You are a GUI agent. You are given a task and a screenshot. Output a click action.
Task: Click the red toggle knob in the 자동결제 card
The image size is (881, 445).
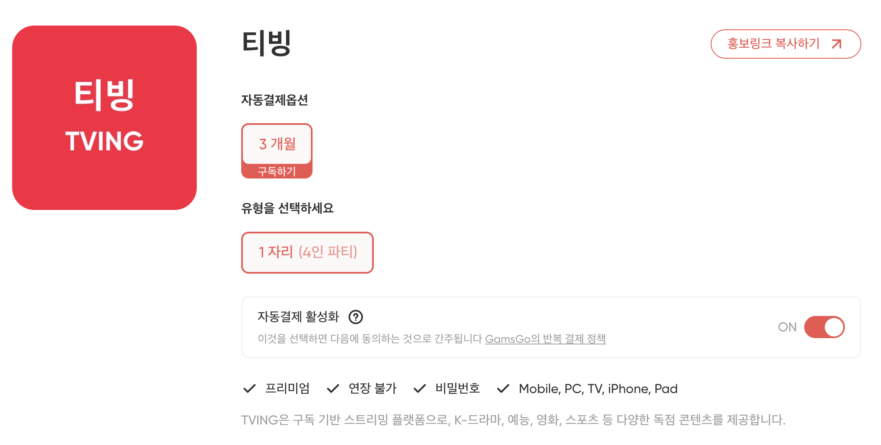pos(835,327)
